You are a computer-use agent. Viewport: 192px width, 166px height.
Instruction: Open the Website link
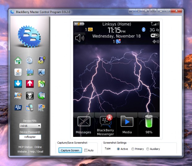coord(22,151)
